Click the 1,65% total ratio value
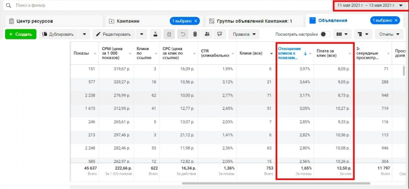The width and height of the screenshot is (409, 189). (x=306, y=168)
